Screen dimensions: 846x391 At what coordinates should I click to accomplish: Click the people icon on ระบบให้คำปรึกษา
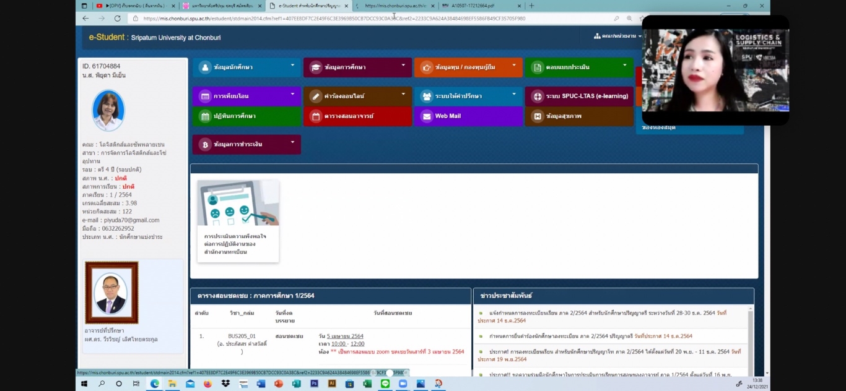click(427, 97)
